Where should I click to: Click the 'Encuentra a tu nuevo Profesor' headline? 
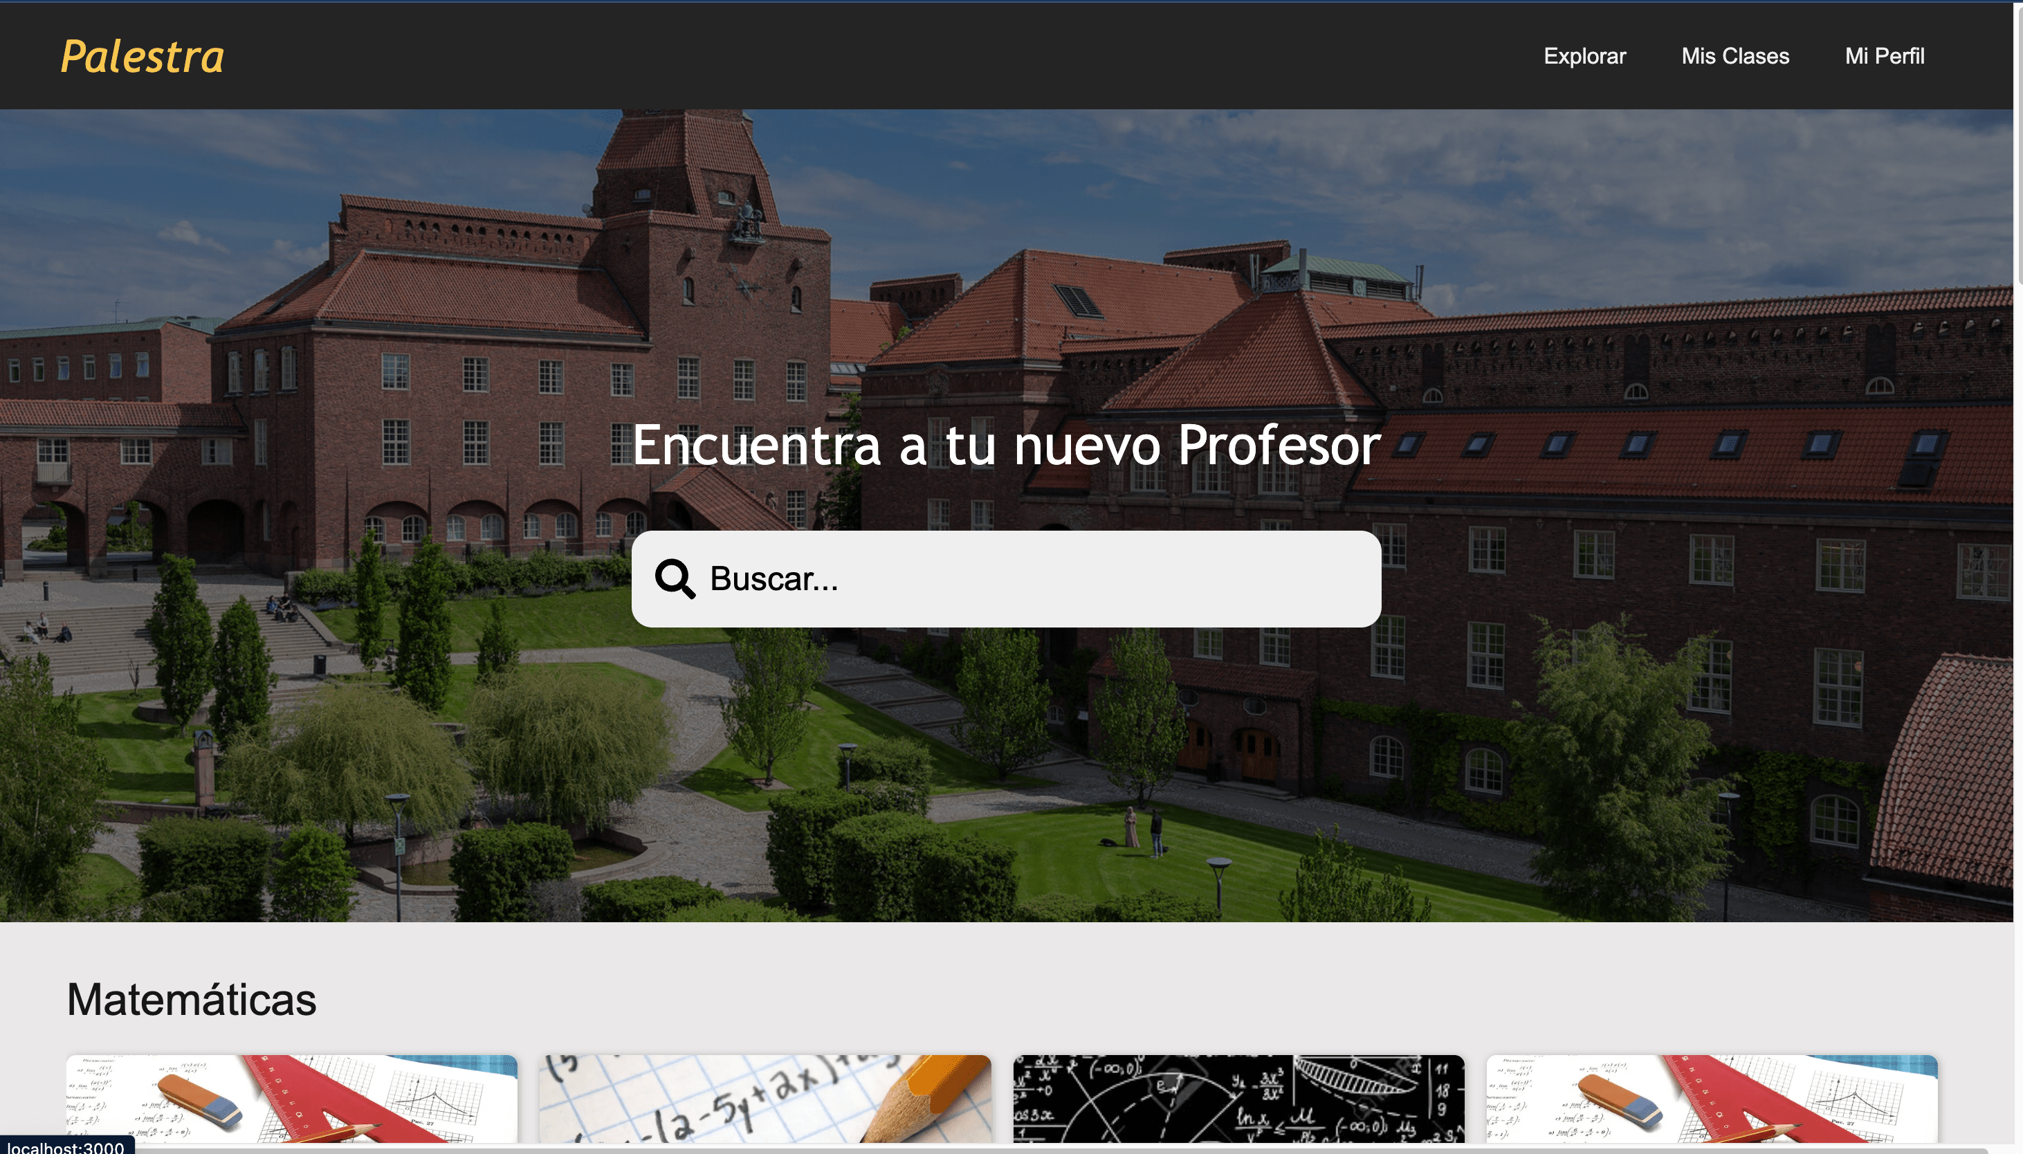[x=1005, y=445]
